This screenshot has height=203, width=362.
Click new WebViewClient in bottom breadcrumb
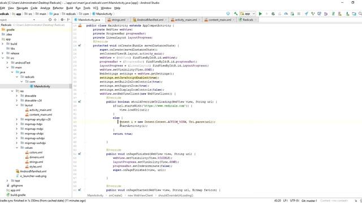(x=140, y=196)
